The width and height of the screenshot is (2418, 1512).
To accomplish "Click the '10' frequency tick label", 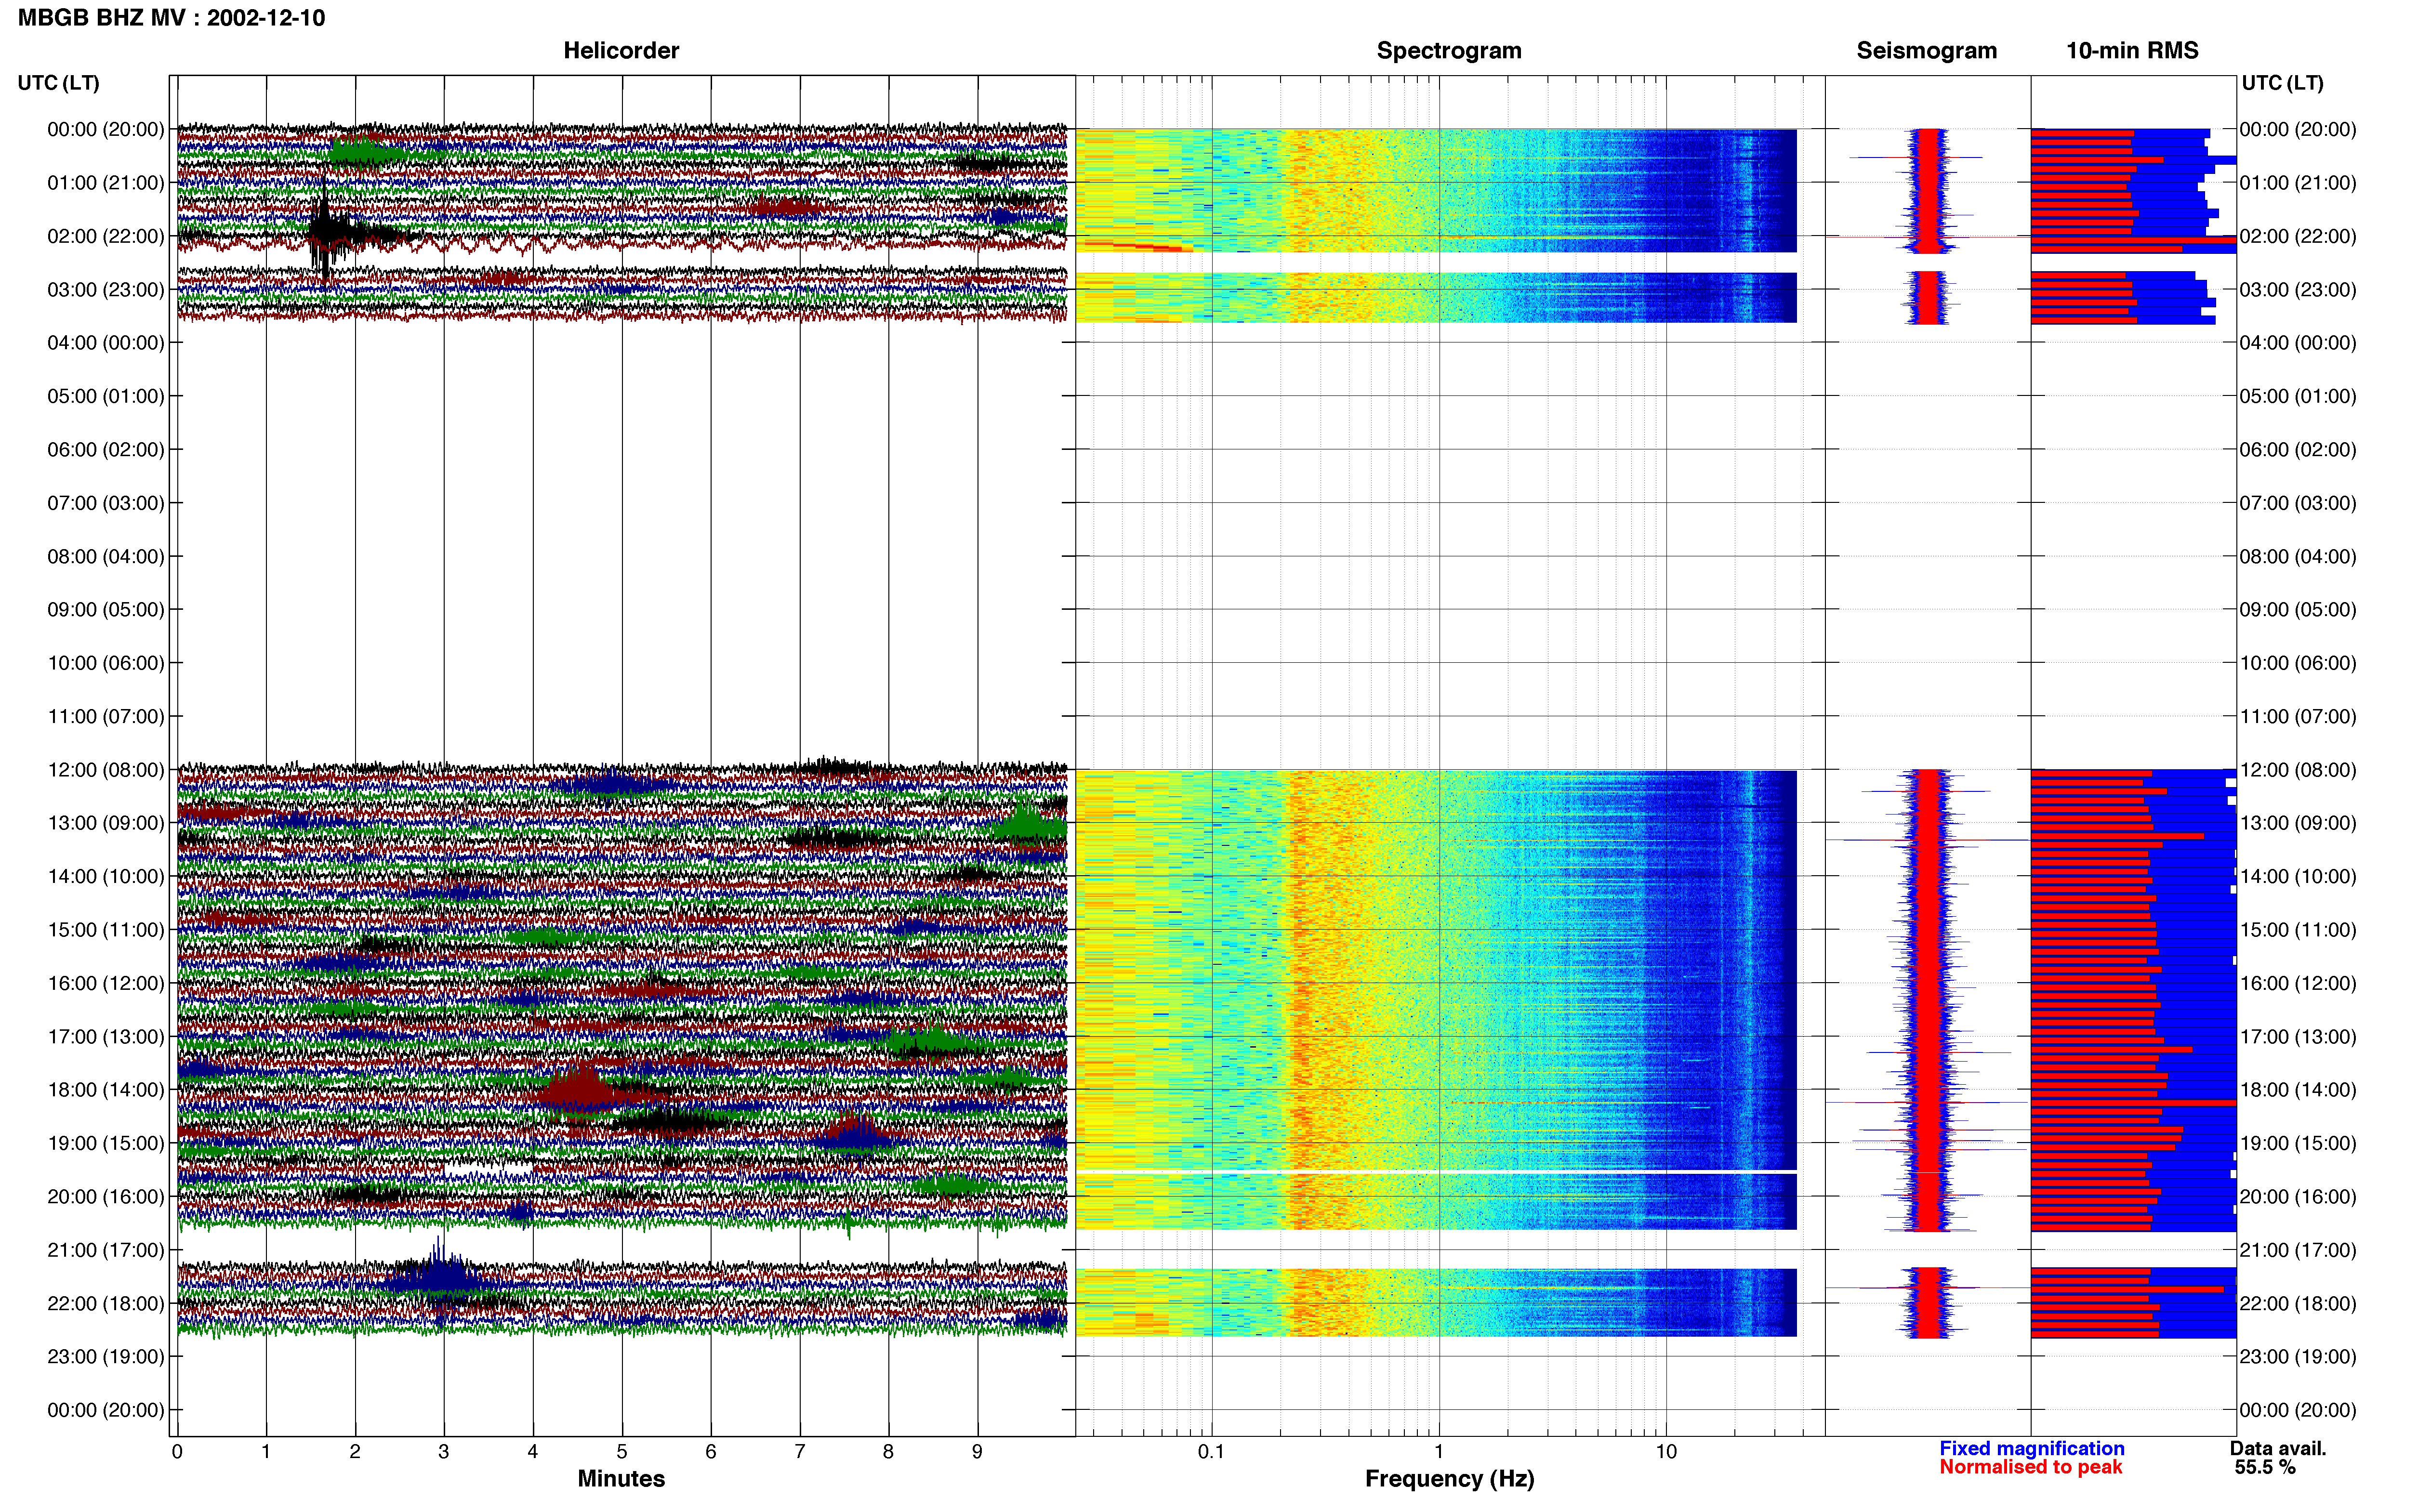I will pos(1666,1451).
